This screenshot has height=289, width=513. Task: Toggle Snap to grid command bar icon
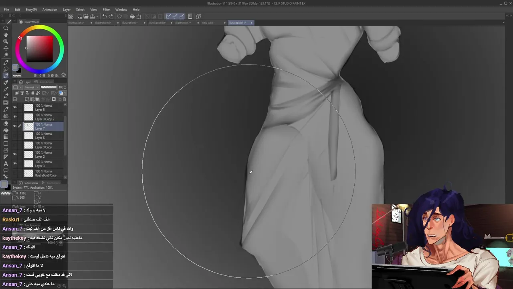pyautogui.click(x=182, y=16)
